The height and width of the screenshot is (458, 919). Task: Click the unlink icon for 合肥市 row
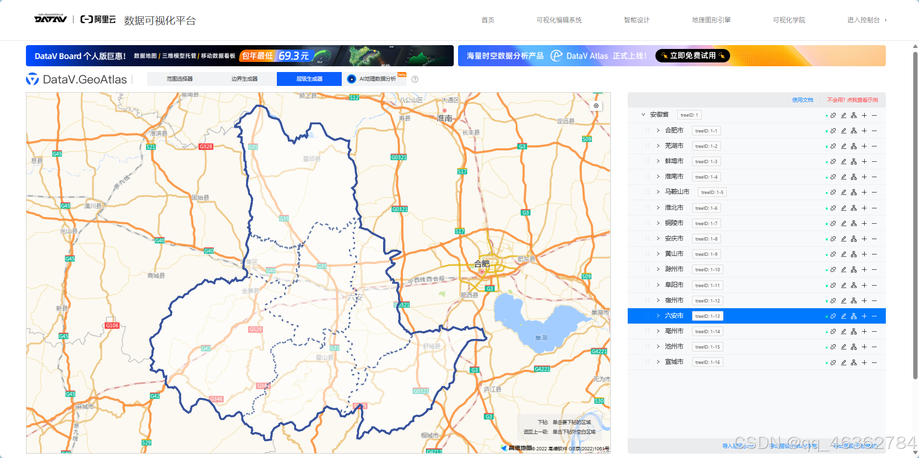pos(833,131)
